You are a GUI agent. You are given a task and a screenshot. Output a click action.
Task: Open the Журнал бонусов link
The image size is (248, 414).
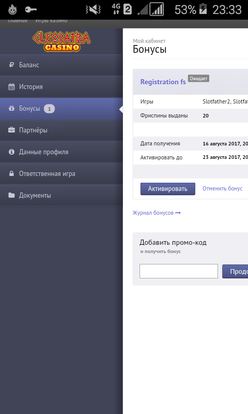tap(156, 213)
